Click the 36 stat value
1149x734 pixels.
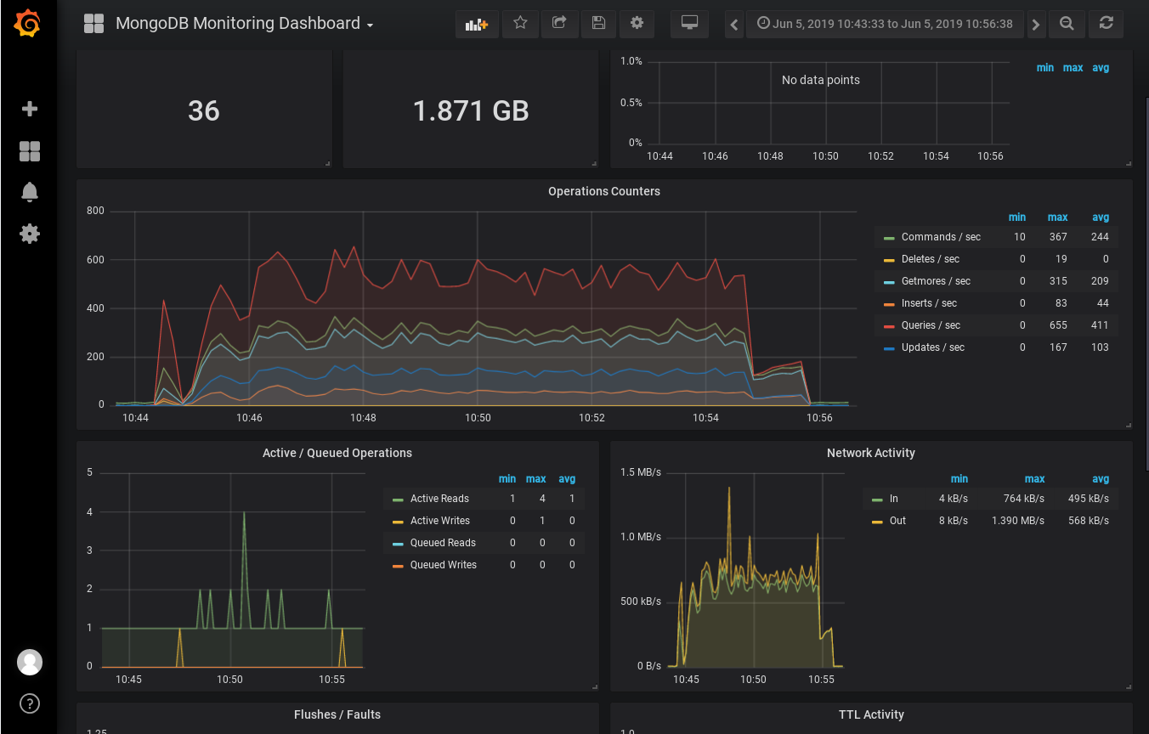204,110
